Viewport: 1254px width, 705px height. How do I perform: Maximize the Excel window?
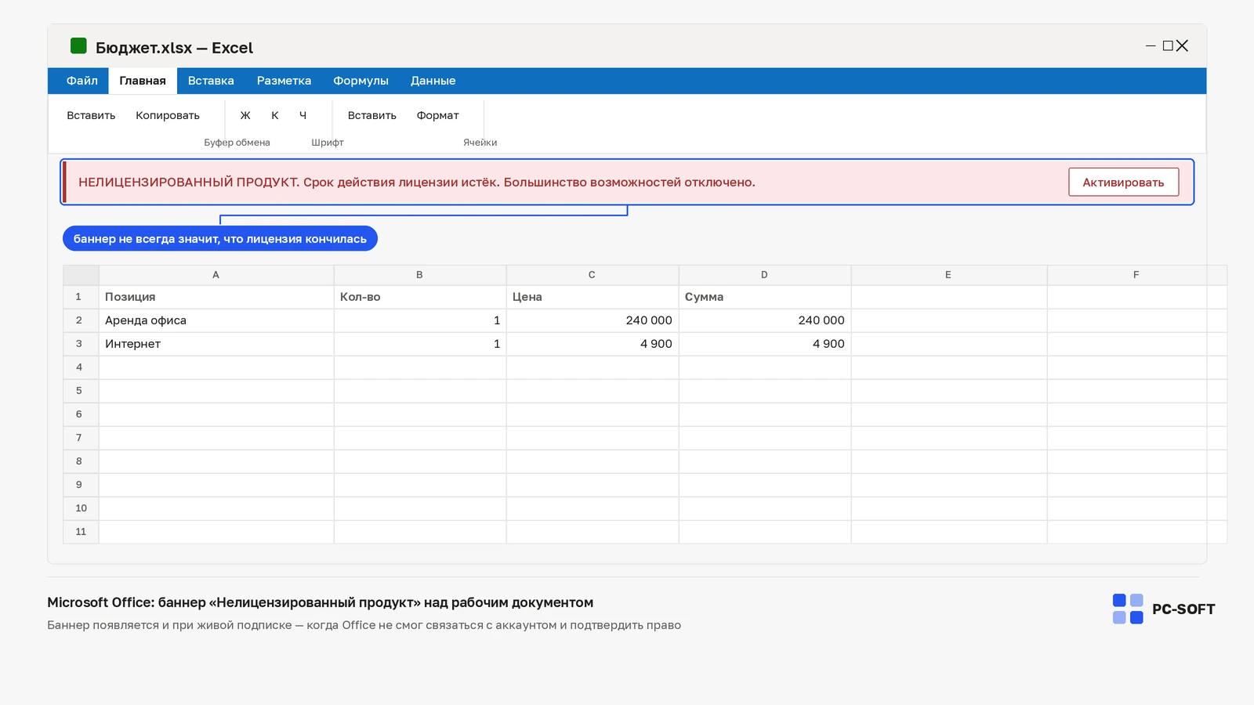pos(1168,46)
